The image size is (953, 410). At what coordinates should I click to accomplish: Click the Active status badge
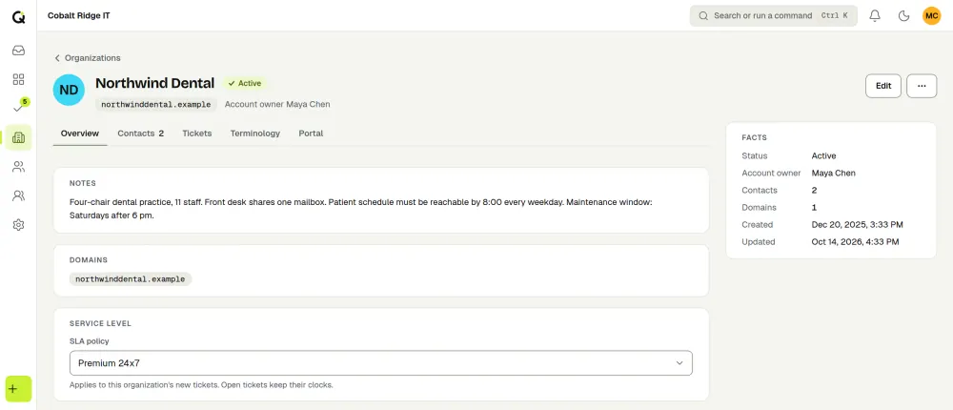[x=244, y=83]
